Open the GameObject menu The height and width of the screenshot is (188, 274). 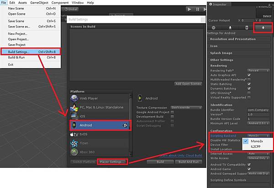[39, 3]
